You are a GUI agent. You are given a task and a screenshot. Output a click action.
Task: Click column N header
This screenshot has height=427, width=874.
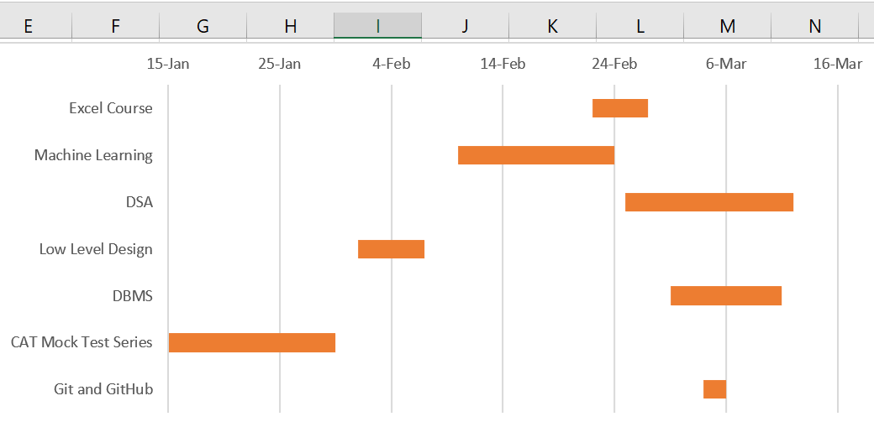[814, 26]
